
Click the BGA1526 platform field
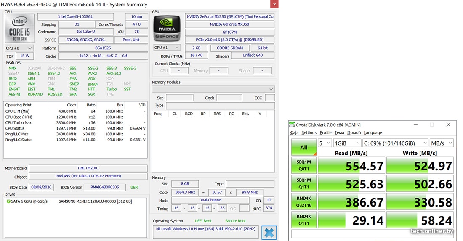point(103,48)
